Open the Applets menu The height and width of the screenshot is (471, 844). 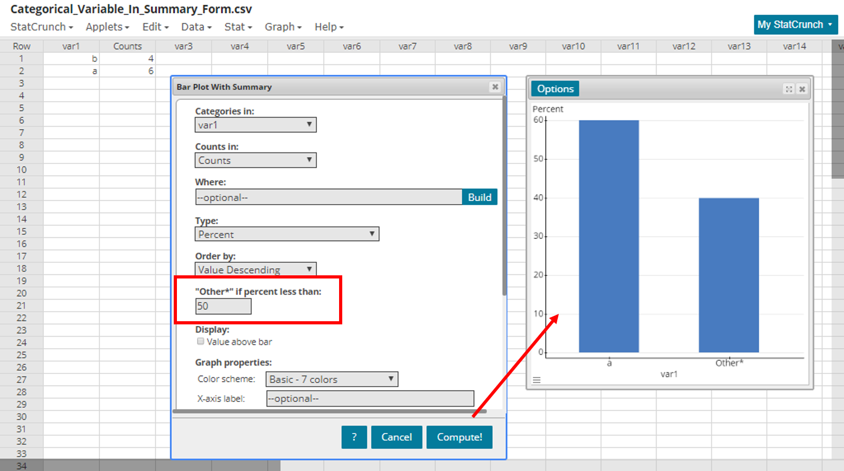pos(107,27)
